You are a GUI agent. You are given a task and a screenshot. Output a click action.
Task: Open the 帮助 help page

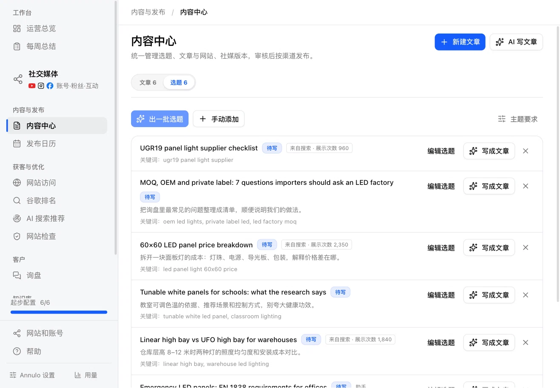pyautogui.click(x=57, y=351)
